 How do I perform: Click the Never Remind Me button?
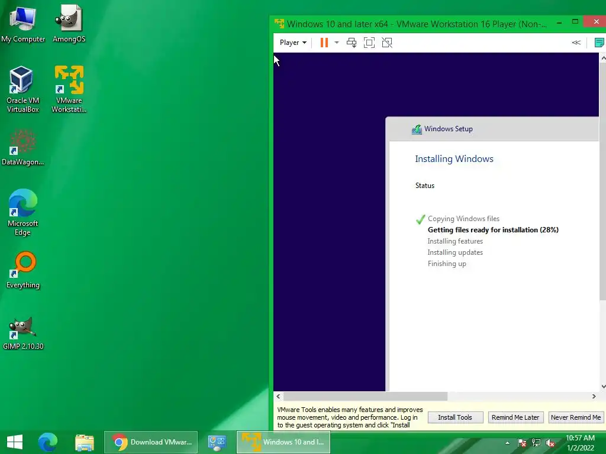point(575,417)
